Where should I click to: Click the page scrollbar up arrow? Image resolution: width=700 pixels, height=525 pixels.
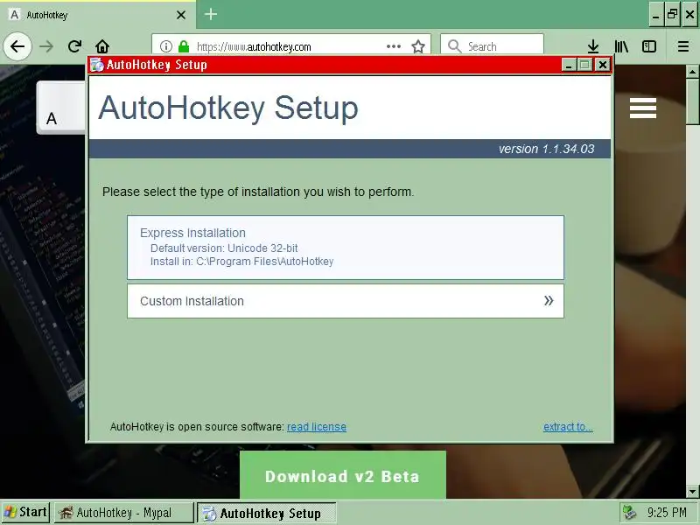point(692,72)
